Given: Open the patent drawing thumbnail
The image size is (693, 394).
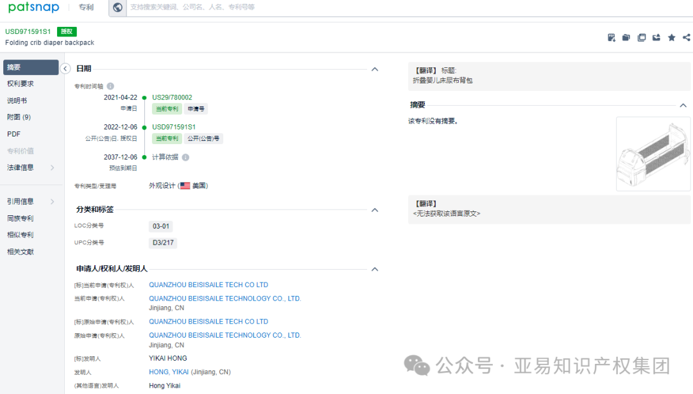Looking at the screenshot, I should (653, 154).
